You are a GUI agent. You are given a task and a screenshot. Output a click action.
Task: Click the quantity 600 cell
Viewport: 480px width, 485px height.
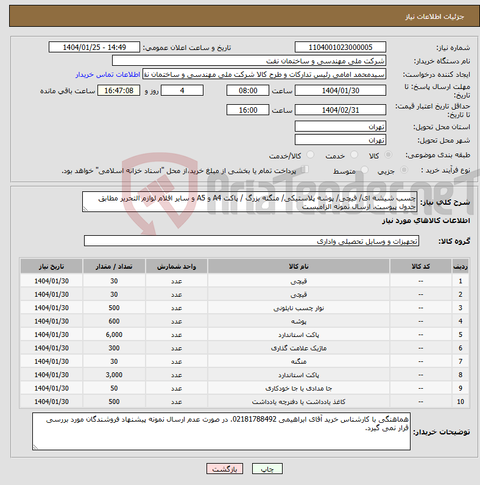[x=114, y=321]
